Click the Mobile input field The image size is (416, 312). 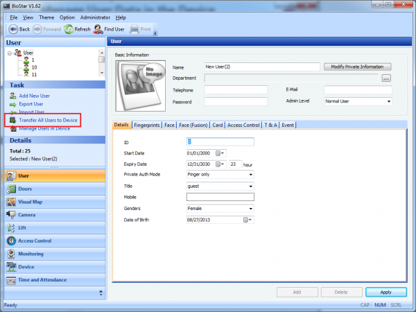tap(220, 197)
